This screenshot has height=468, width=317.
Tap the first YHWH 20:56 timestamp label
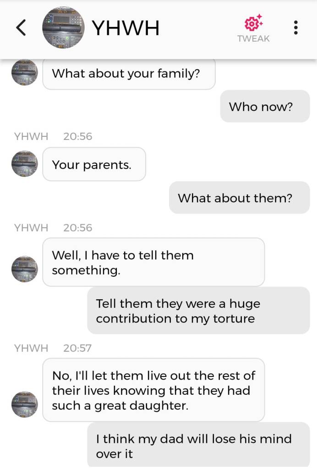coord(53,136)
